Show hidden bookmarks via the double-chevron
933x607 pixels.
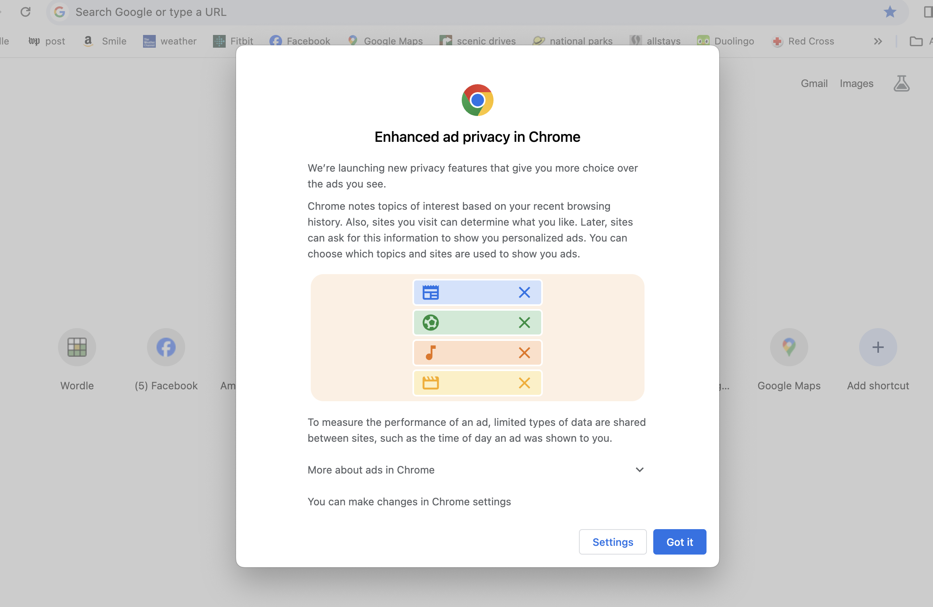tap(878, 41)
